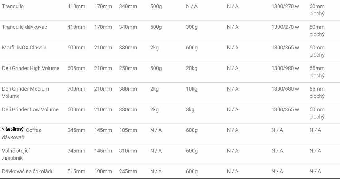Select the 700mm height value
This screenshot has width=340, height=179.
coord(76,89)
